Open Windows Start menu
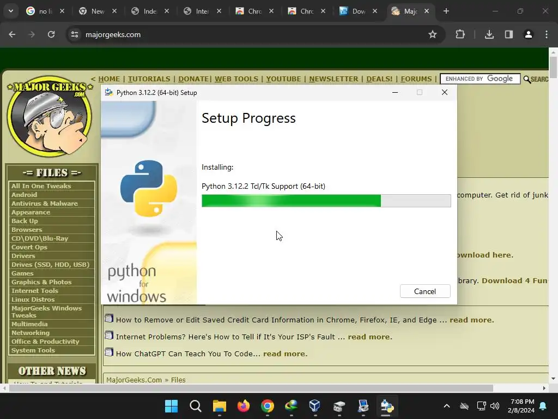 point(171,406)
